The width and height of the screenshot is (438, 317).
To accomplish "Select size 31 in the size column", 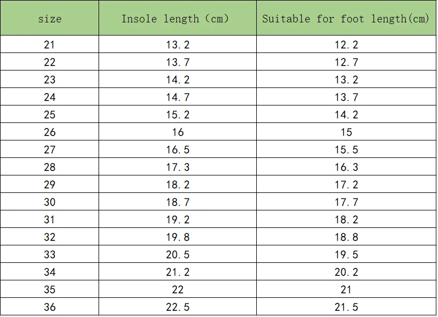I will coord(49,220).
